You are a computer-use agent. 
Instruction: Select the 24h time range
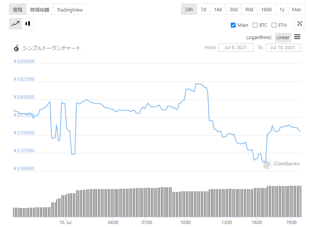point(189,9)
